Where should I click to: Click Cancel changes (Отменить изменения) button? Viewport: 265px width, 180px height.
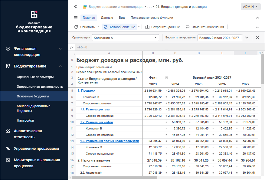point(205,27)
